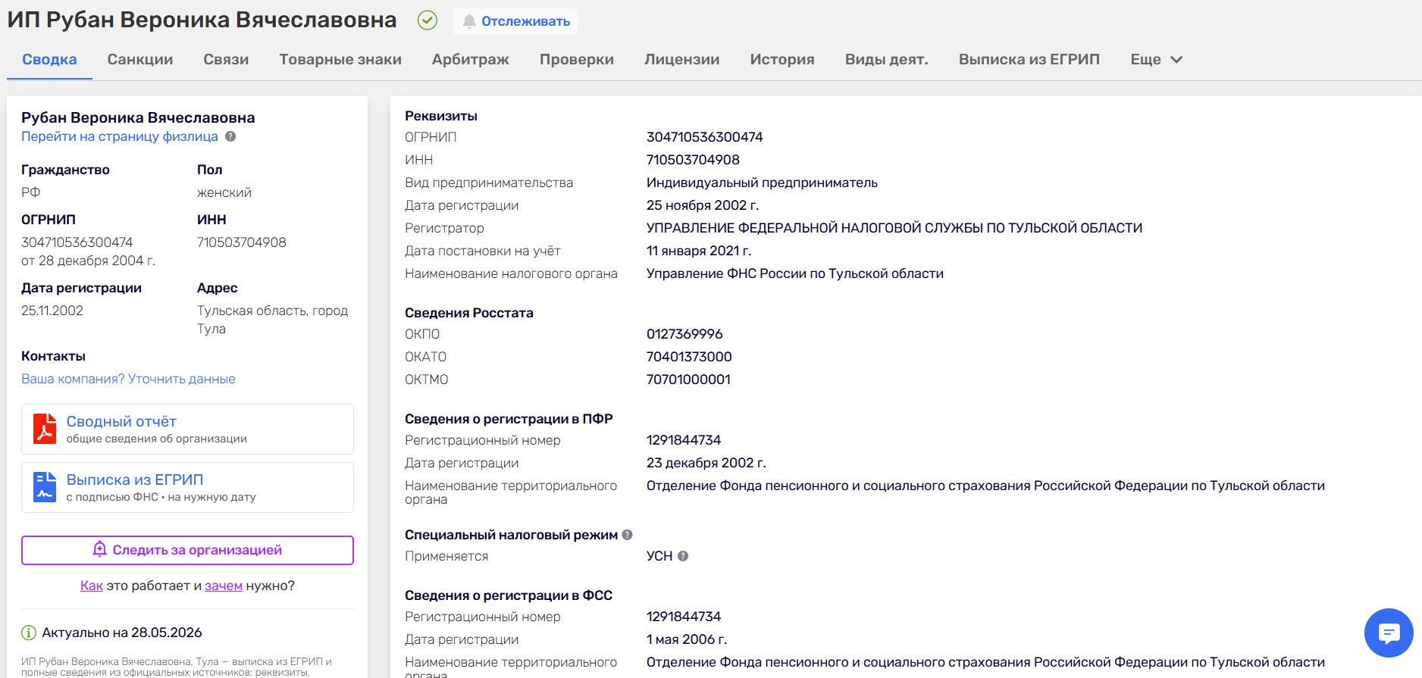1422x678 pixels.
Task: Click the УСН tax regime value
Action: [x=659, y=556]
